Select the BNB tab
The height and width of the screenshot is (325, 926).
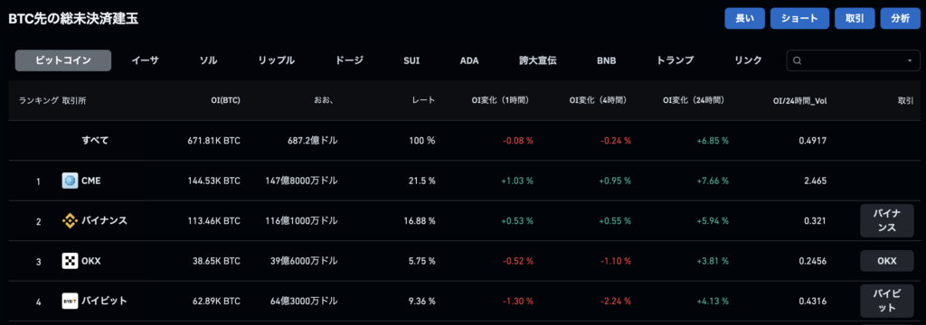point(607,60)
